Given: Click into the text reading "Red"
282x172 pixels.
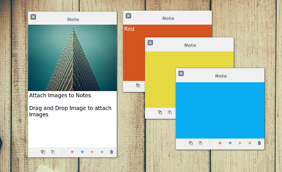Looking at the screenshot, I should [x=129, y=29].
